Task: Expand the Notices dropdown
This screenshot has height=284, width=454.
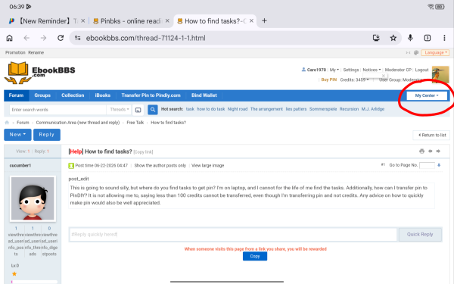Action: pyautogui.click(x=372, y=70)
